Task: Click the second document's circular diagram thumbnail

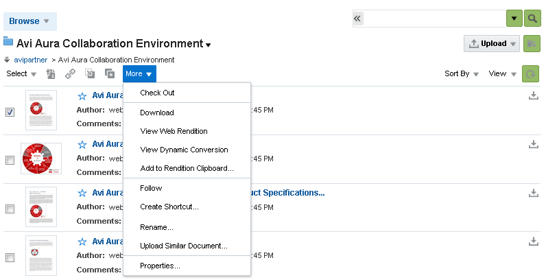Action: tap(41, 159)
